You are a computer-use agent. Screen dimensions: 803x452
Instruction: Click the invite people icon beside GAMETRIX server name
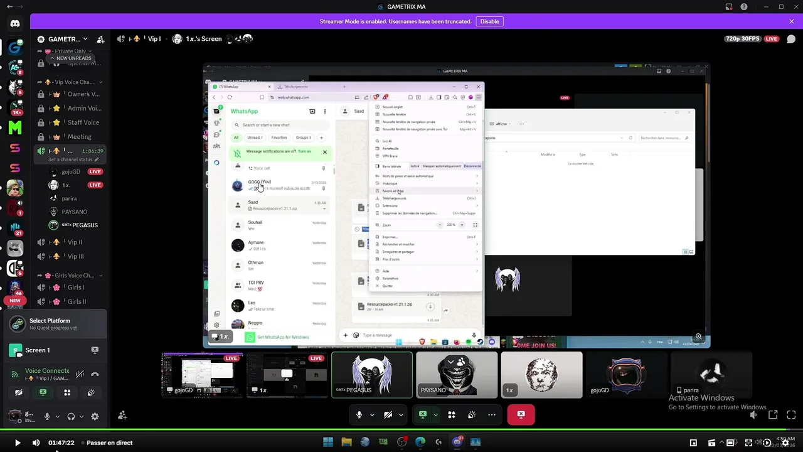100,39
